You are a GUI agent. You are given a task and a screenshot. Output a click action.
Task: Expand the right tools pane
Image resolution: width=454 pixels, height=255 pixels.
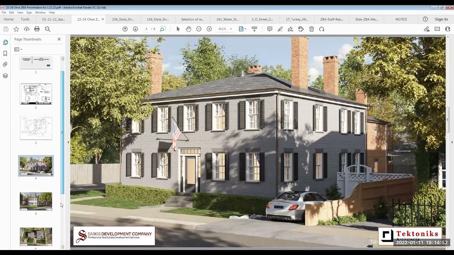(x=452, y=142)
